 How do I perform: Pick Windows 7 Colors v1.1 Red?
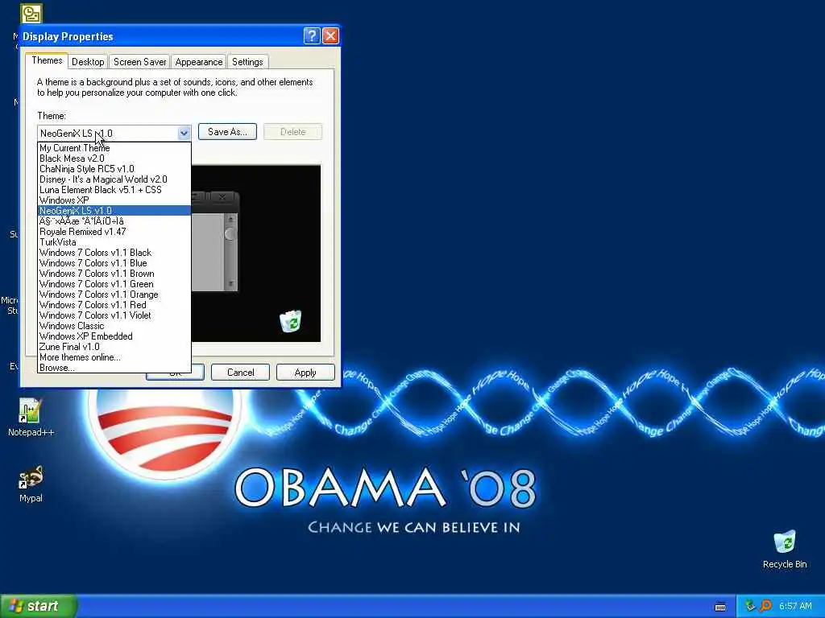(114, 305)
